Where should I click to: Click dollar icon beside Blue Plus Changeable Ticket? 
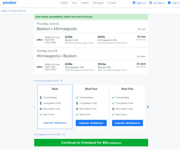(x=77, y=103)
